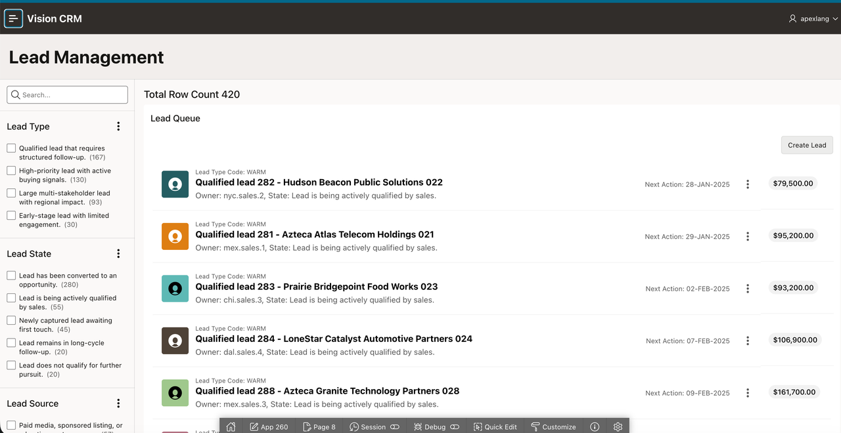Tick Early-stage lead with limited engagement checkbox
Viewport: 841px width, 433px height.
(11, 215)
